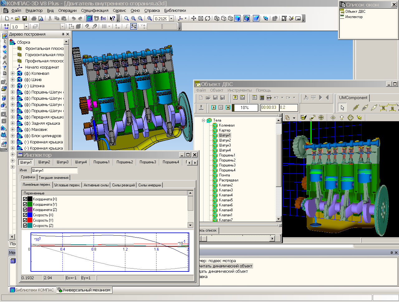Switch to shaded display mode
This screenshot has height=302, width=399.
pyautogui.click(x=237, y=18)
